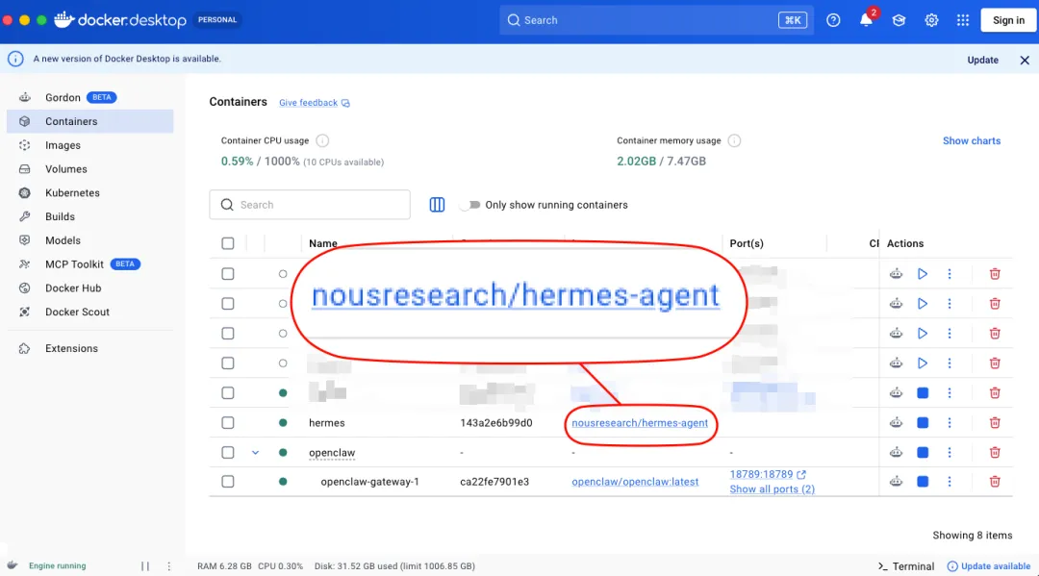The image size is (1039, 576).
Task: Delete the openclaw-gateway-1 container
Action: coord(995,482)
